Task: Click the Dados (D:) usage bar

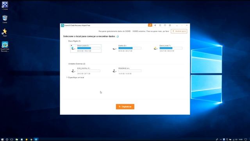Action: pyautogui.click(x=130, y=48)
